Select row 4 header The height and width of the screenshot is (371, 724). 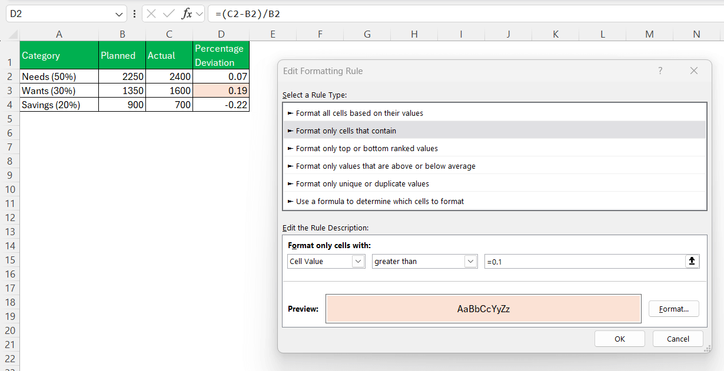[x=9, y=105]
